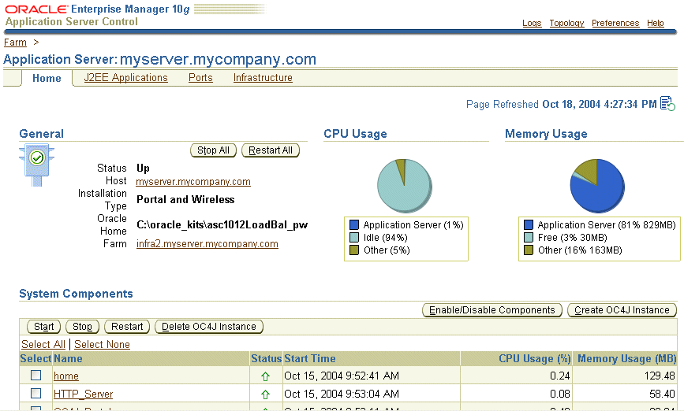The image size is (684, 411).
Task: Open the J2EE Applications tab
Action: 125,77
